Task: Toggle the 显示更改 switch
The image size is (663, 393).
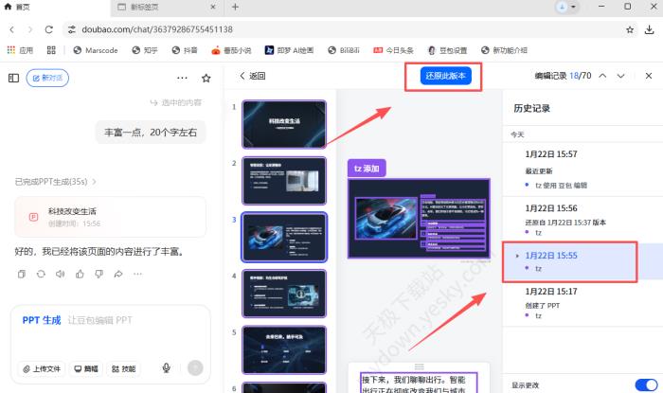Action: point(645,385)
